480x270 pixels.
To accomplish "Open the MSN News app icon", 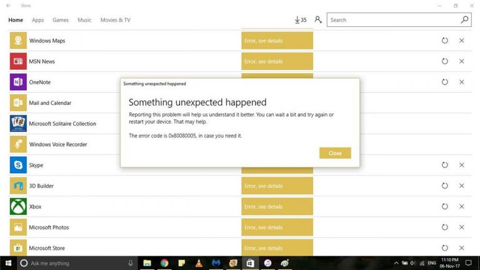I will click(18, 61).
